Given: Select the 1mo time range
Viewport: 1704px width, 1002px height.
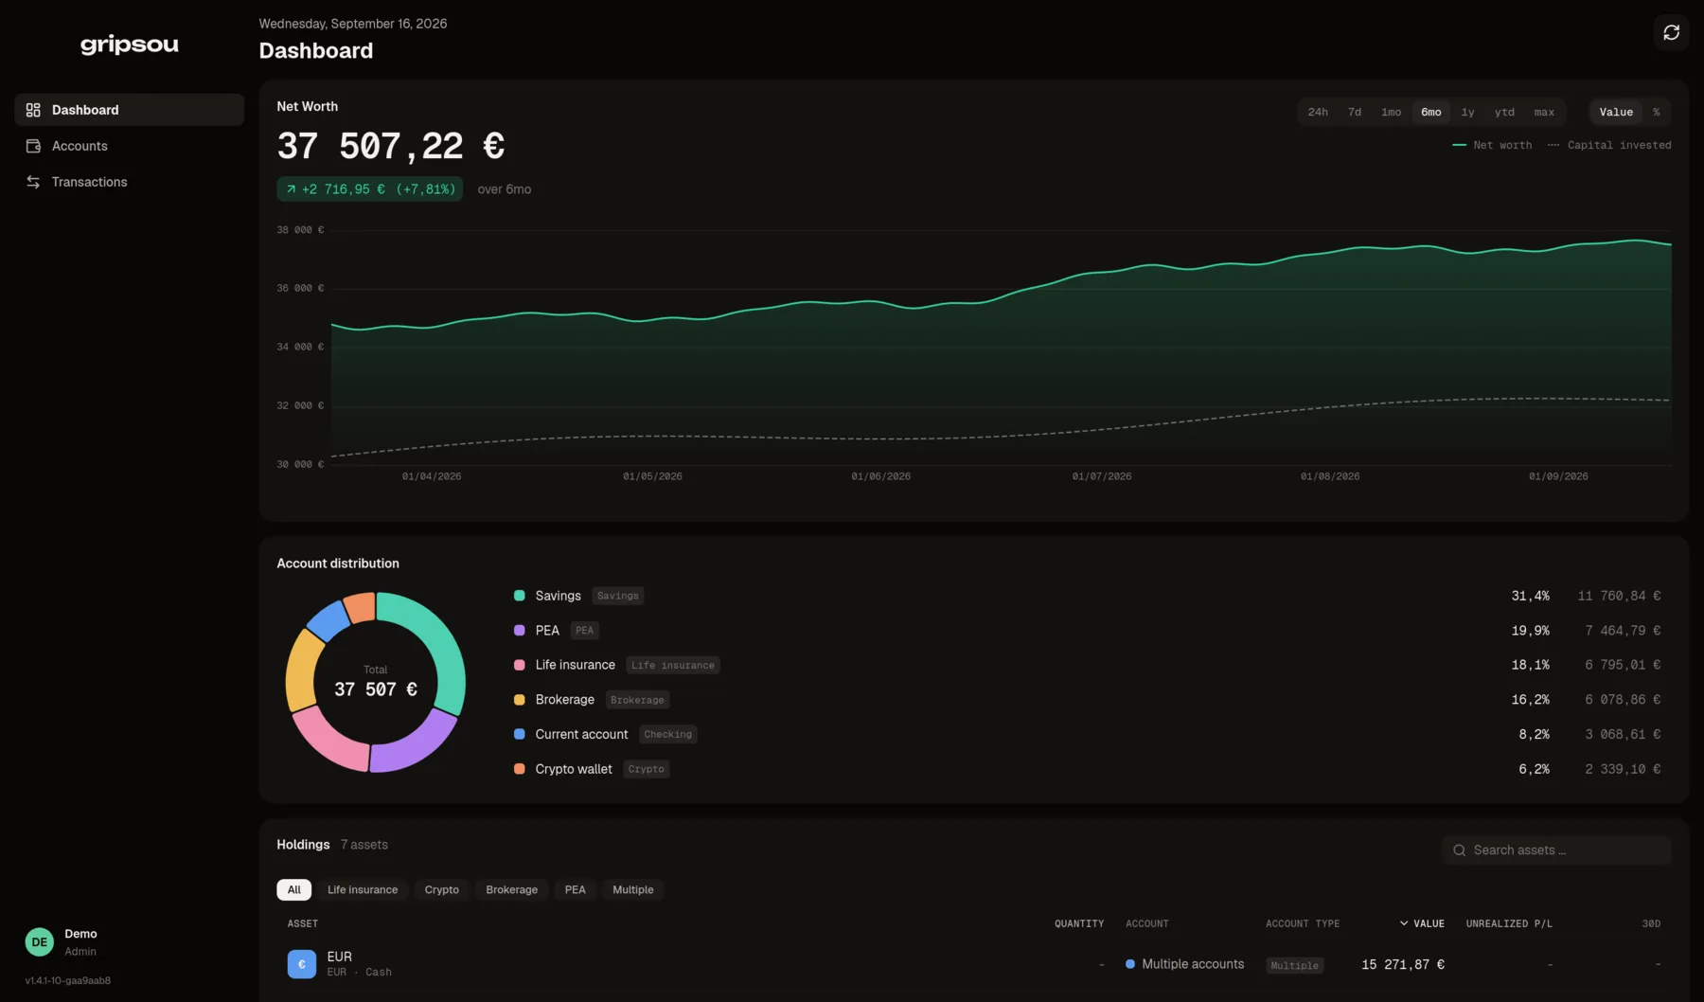Looking at the screenshot, I should coord(1391,112).
